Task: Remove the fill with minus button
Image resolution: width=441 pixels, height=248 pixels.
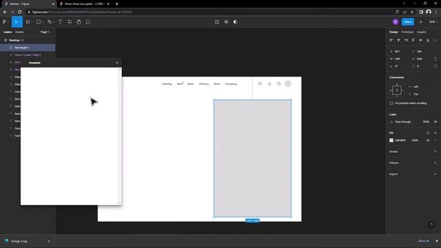Action: point(435,141)
